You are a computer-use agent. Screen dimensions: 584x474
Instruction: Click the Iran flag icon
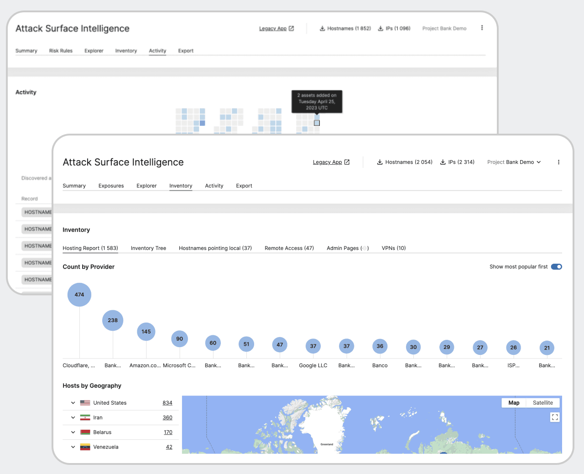85,417
